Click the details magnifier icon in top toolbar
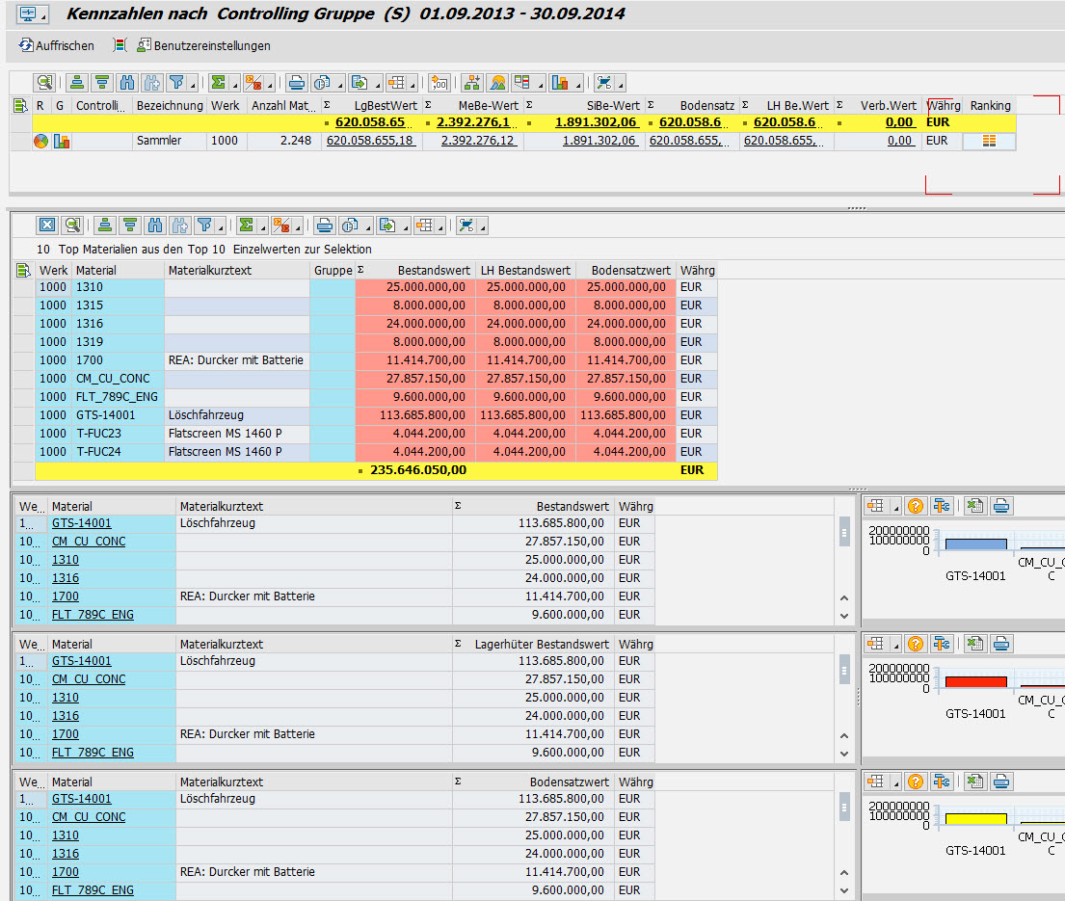Viewport: 1065px width, 901px height. click(x=44, y=82)
